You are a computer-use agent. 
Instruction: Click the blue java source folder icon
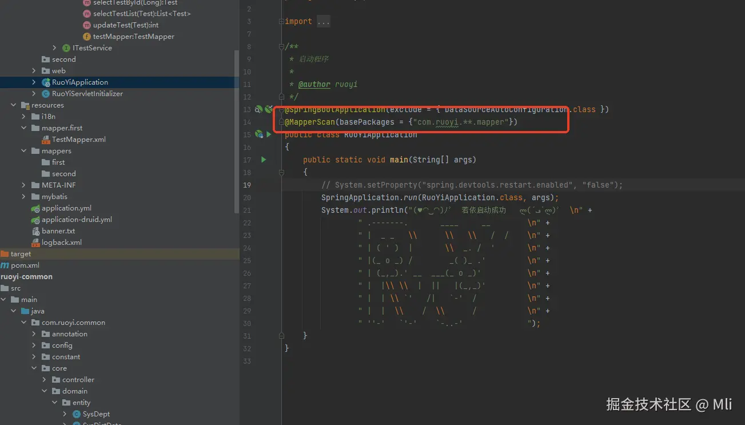click(x=25, y=311)
